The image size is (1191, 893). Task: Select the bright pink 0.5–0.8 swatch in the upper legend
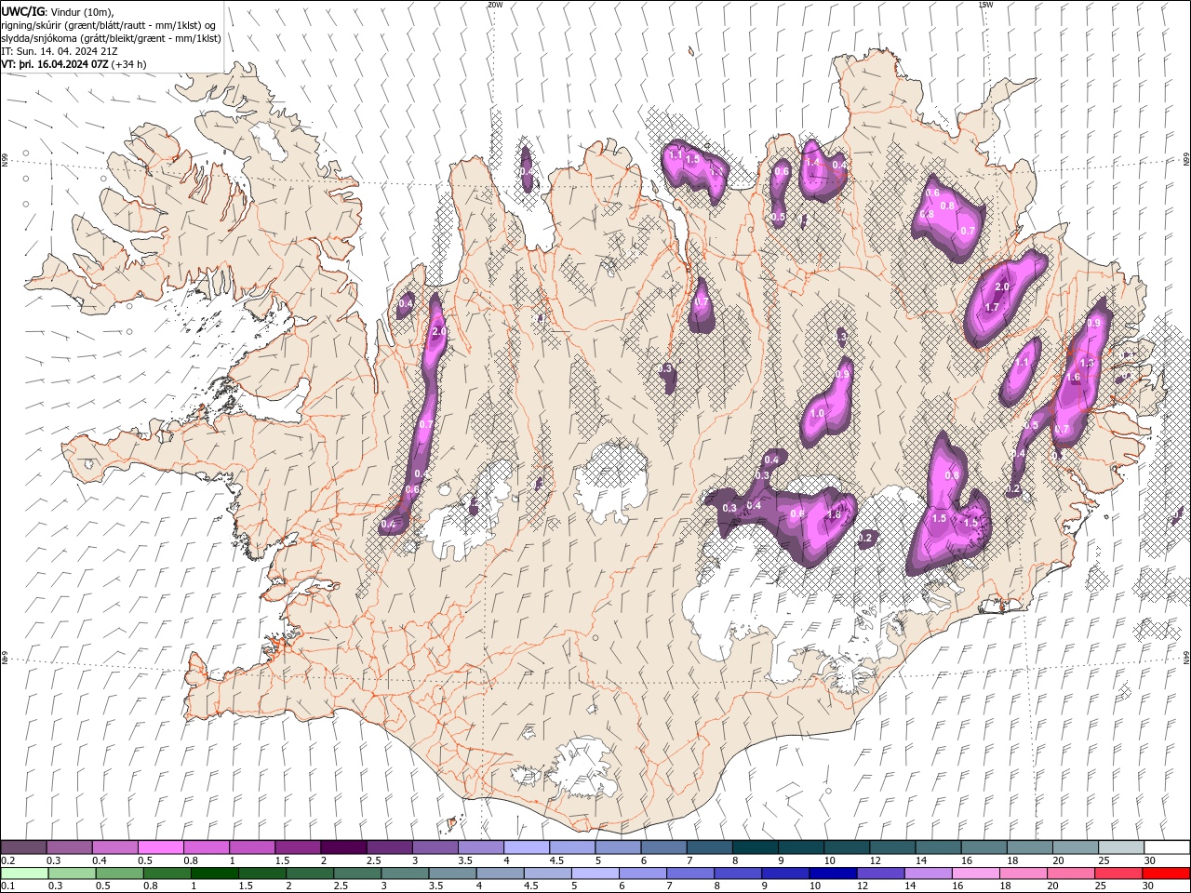click(160, 847)
